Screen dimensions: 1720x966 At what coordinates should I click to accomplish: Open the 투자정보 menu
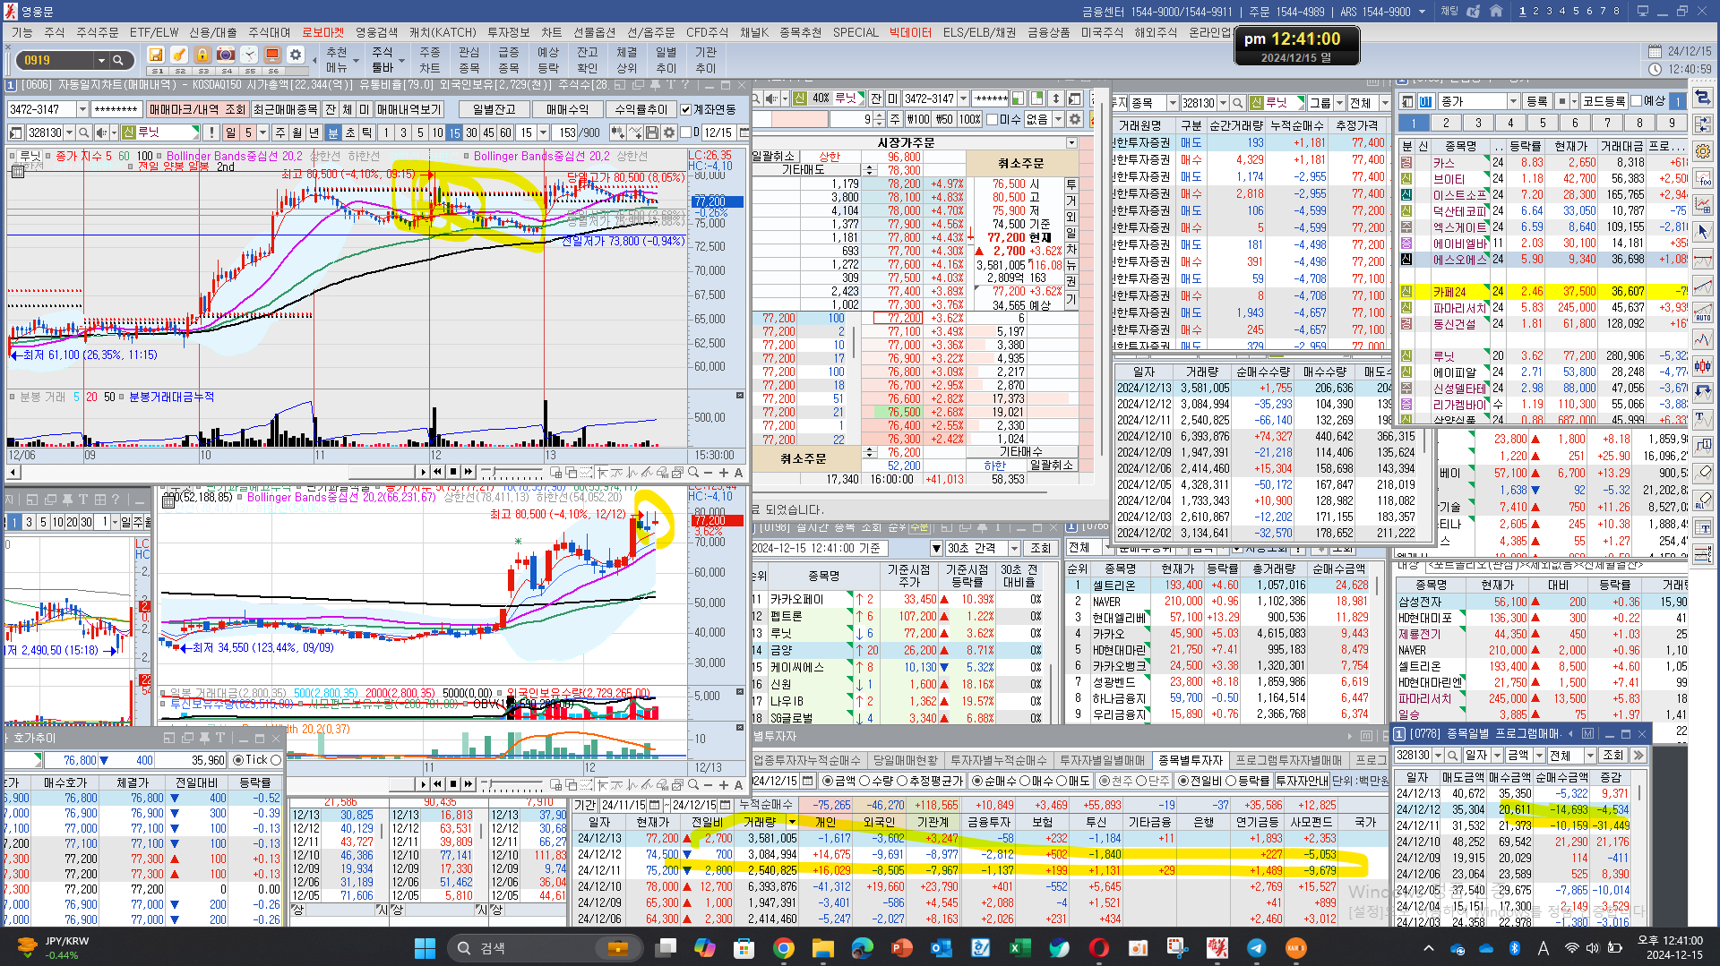[508, 32]
